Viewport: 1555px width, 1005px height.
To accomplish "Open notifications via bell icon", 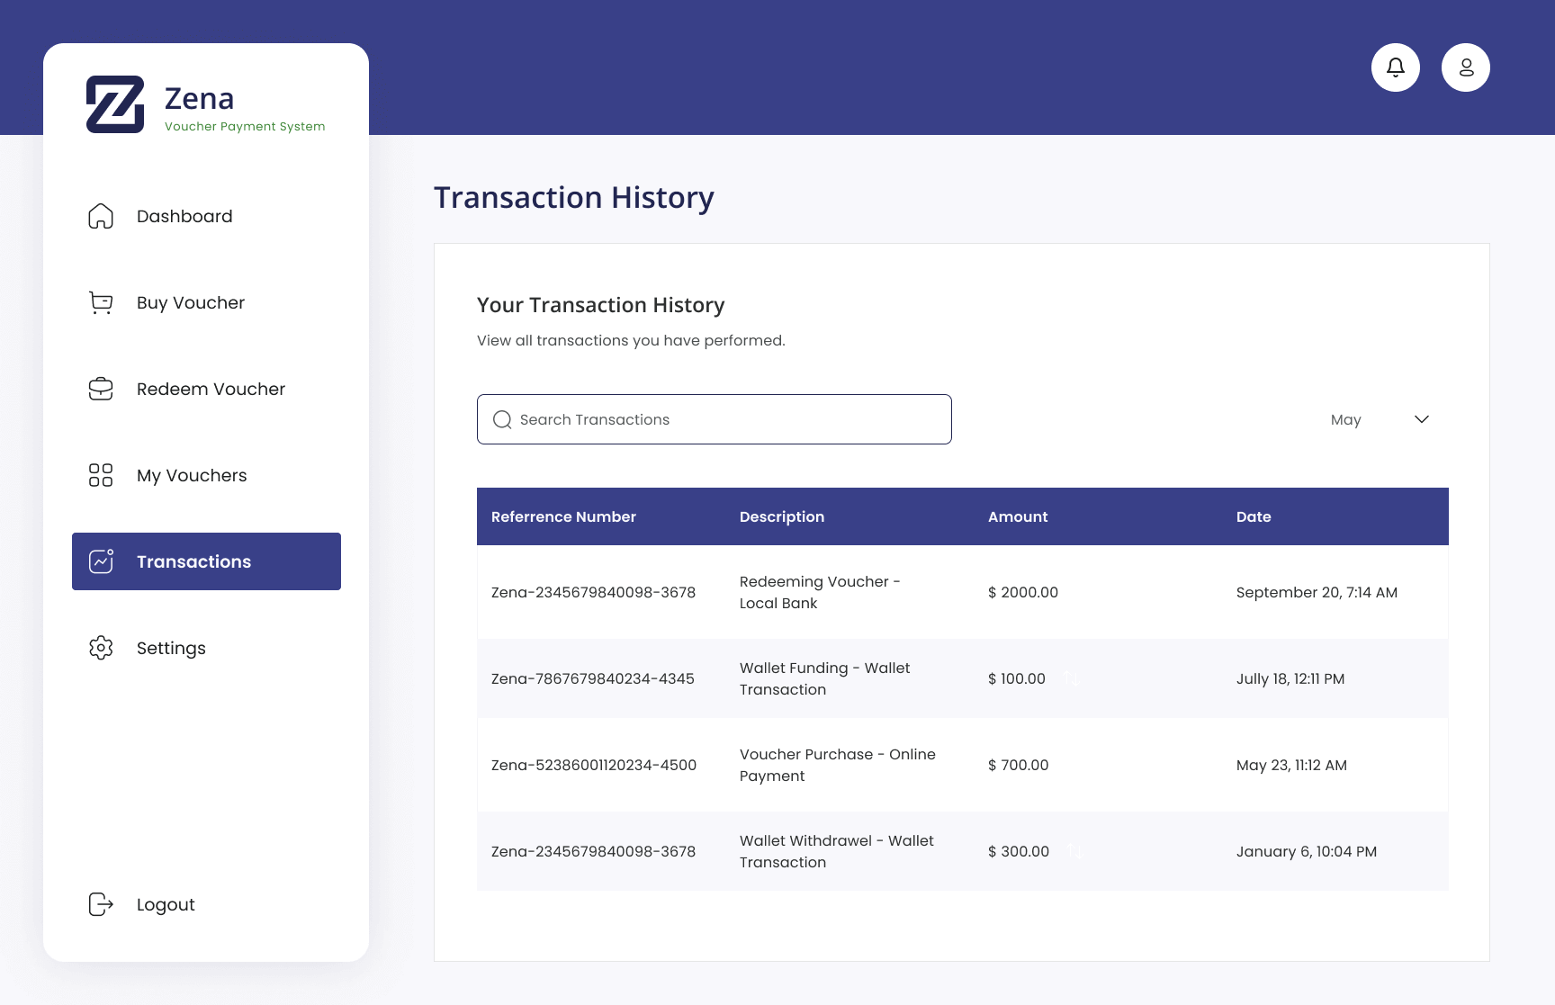I will coord(1396,67).
